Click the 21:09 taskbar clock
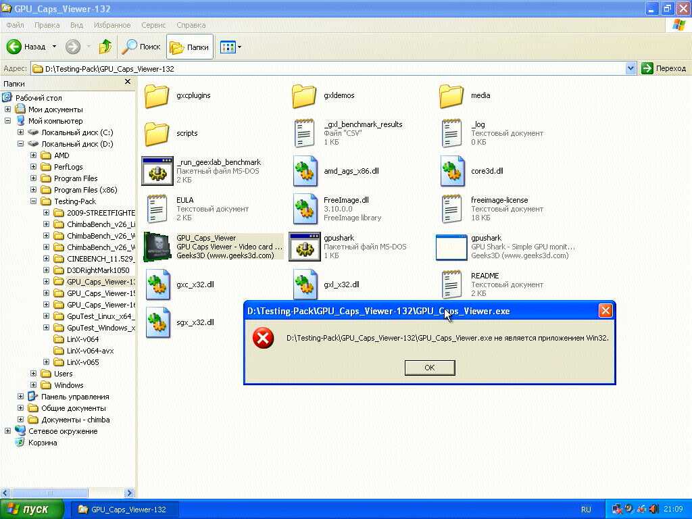Viewport: 692px width, 519px height. pos(673,509)
